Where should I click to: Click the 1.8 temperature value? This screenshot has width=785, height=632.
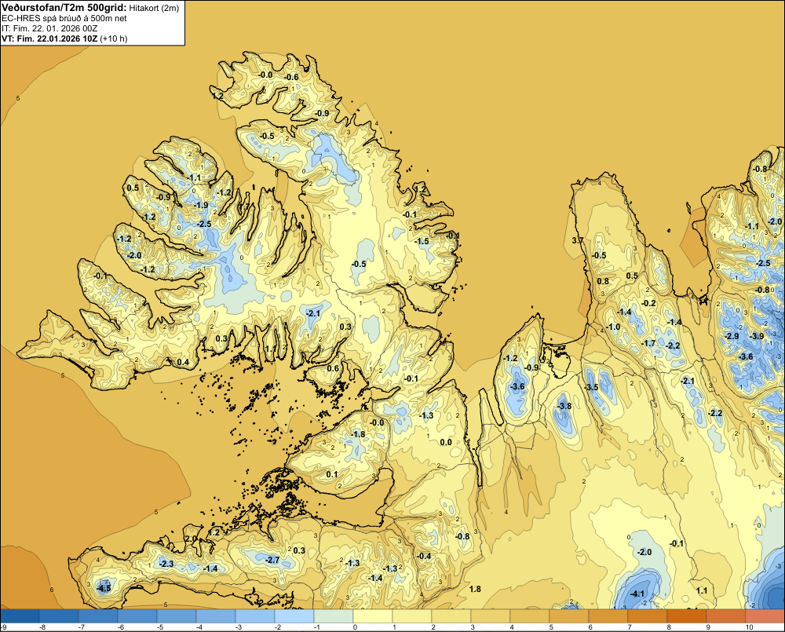click(475, 589)
